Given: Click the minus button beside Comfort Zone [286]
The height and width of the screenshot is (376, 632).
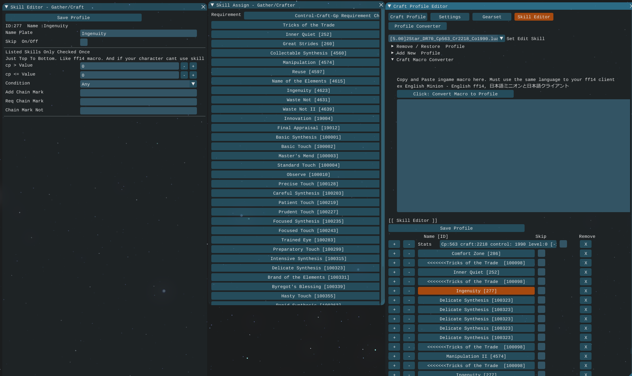Looking at the screenshot, I should click(x=409, y=253).
